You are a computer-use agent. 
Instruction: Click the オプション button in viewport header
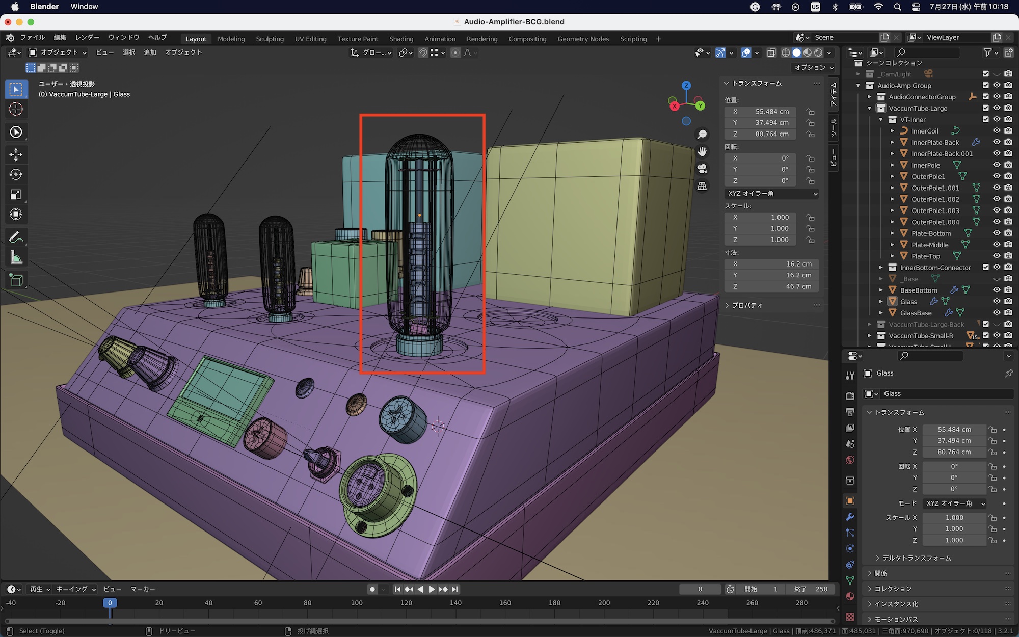click(814, 67)
